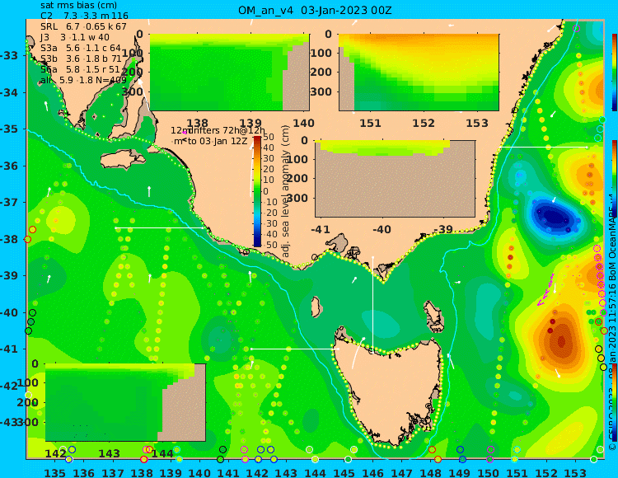Click the white transect line south of Kangaroo Island

(x=159, y=227)
